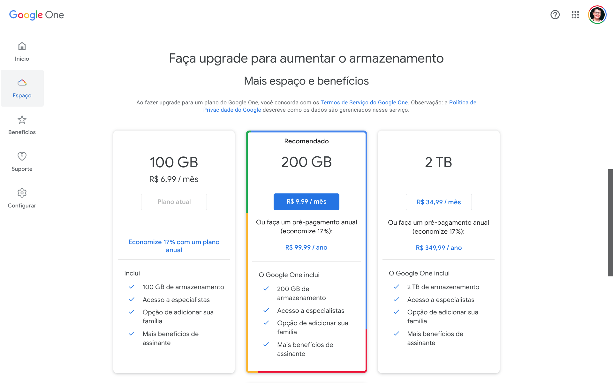Click the Espaço sidebar menu item
613x383 pixels.
(x=22, y=88)
